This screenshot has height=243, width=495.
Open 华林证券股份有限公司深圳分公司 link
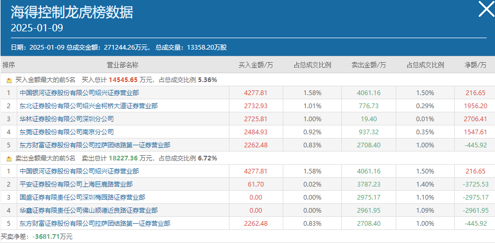point(66,119)
